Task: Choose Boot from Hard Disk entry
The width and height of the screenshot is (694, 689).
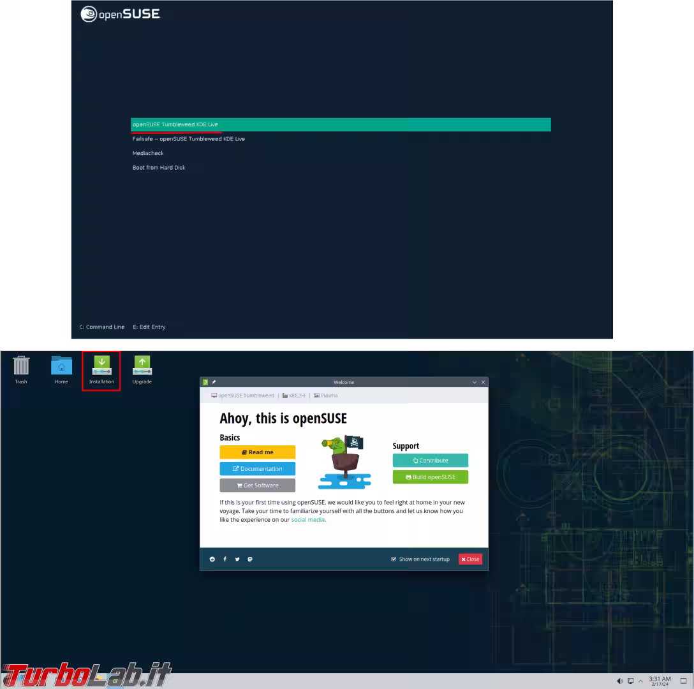Action: point(159,168)
